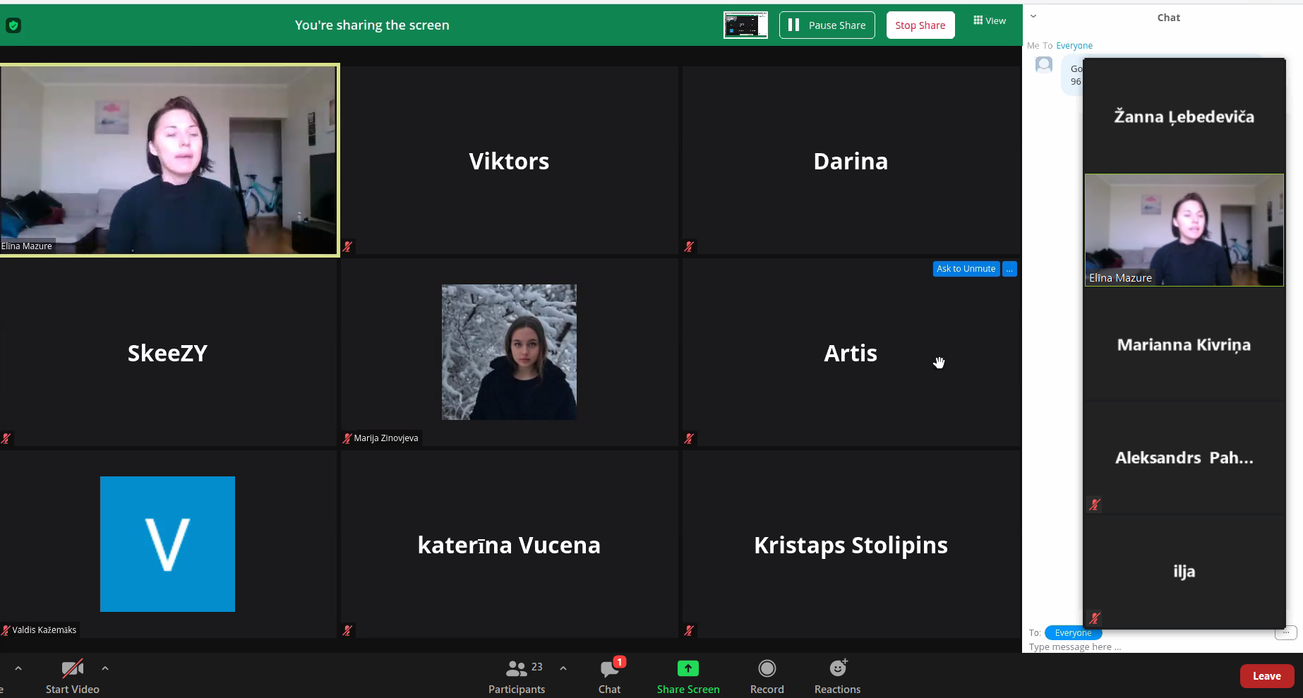The image size is (1303, 698).
Task: Click the green security shield icon
Action: [x=13, y=25]
